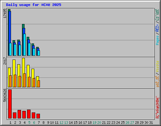The width and height of the screenshot is (161, 126).
Task: Click the day label 3 on x-axis
Action: (20, 123)
